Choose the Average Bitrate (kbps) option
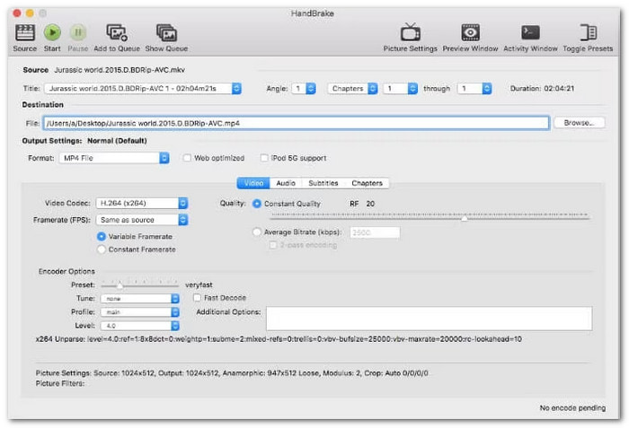Viewport: 629px width, 428px height. click(x=257, y=232)
